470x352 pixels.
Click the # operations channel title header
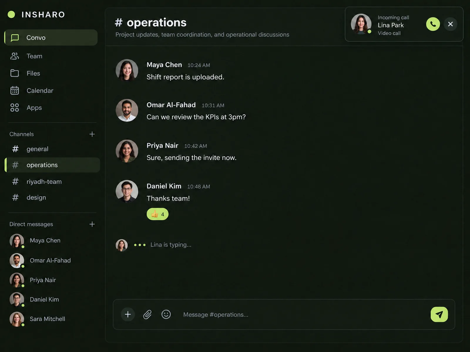pyautogui.click(x=151, y=22)
